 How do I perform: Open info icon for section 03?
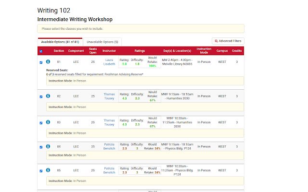(x=48, y=122)
